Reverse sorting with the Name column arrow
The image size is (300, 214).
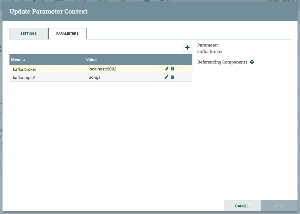coord(23,59)
